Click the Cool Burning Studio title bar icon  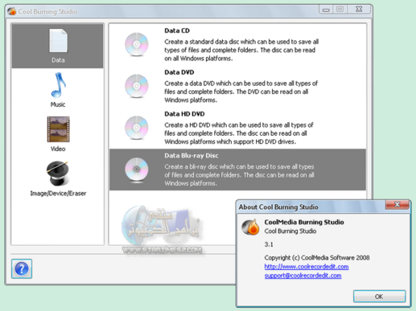click(x=12, y=11)
